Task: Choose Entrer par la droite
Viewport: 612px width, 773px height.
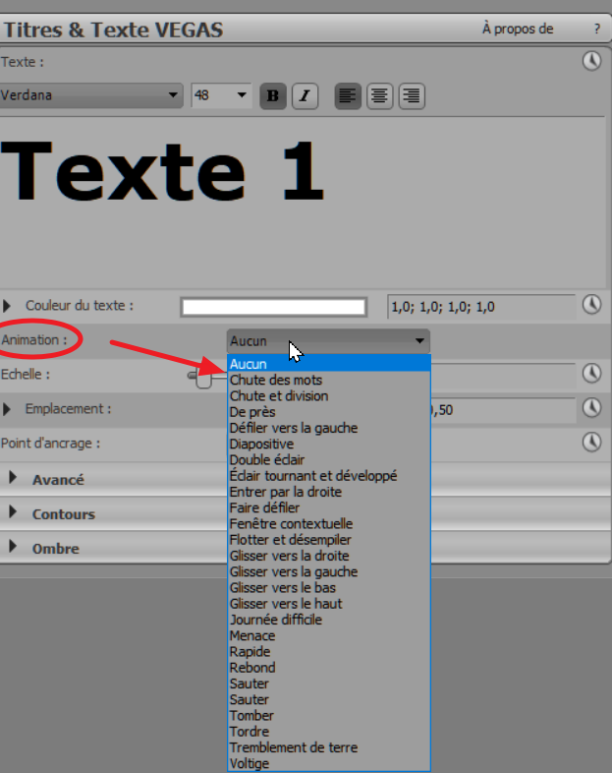Action: [x=329, y=492]
